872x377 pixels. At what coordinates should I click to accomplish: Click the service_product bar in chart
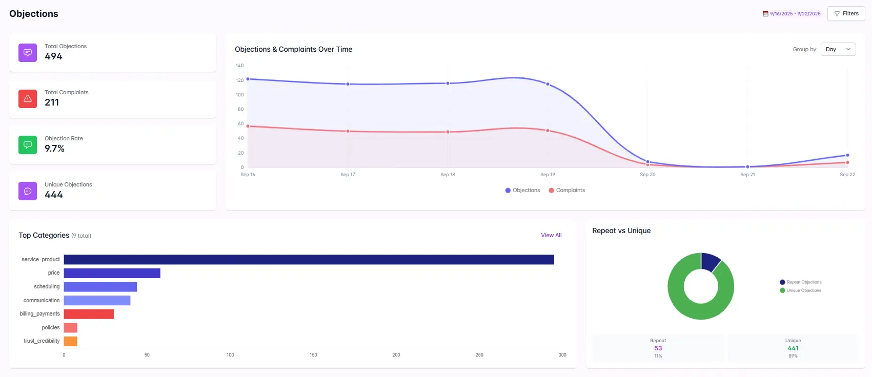pyautogui.click(x=309, y=260)
